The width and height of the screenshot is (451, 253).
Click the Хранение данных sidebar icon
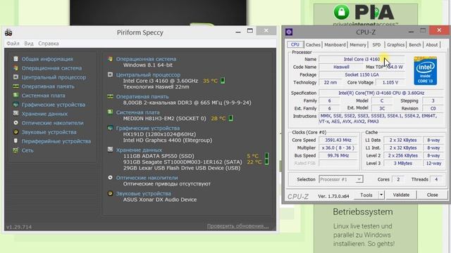click(16, 114)
